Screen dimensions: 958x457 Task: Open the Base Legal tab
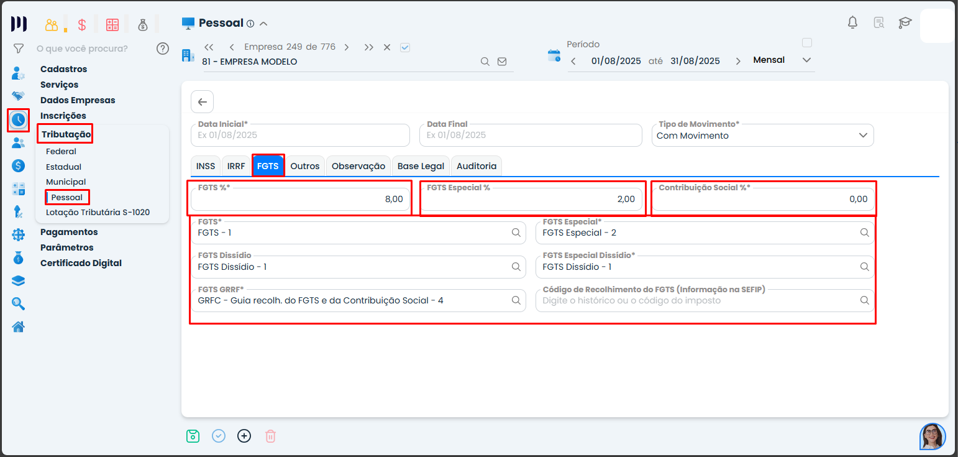(x=421, y=166)
